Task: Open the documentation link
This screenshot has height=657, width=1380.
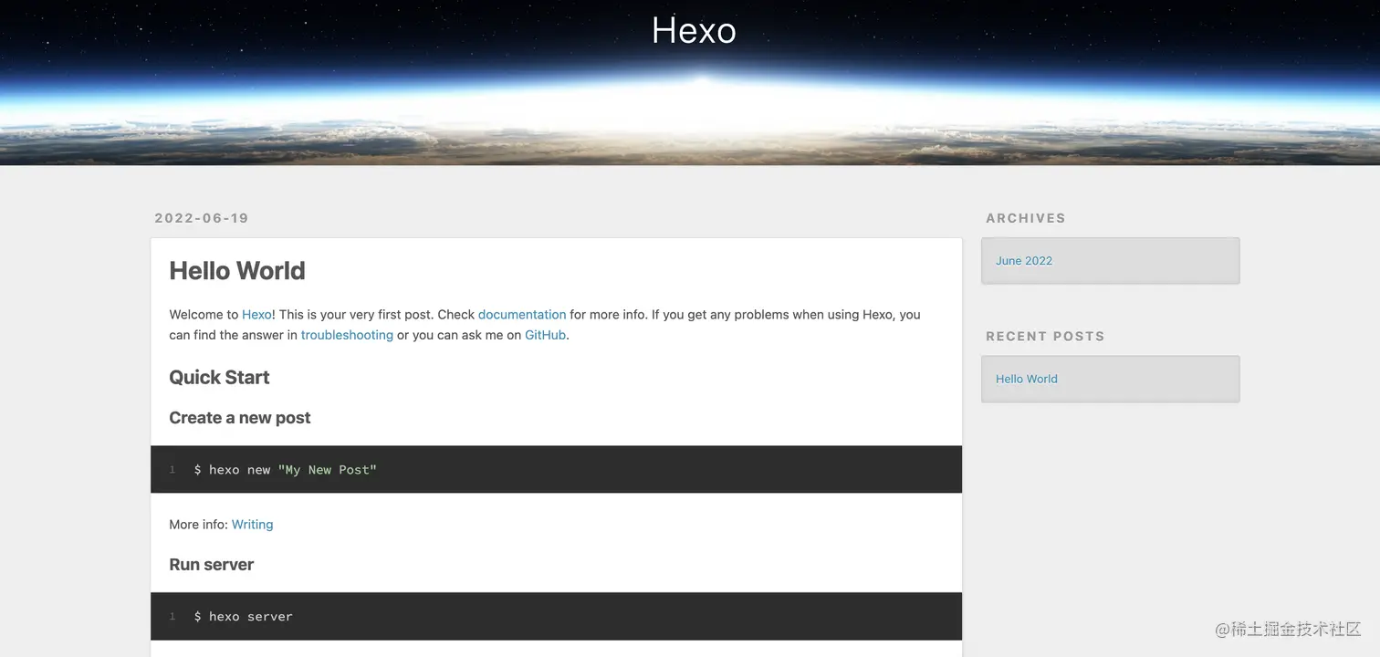Action: coord(522,315)
